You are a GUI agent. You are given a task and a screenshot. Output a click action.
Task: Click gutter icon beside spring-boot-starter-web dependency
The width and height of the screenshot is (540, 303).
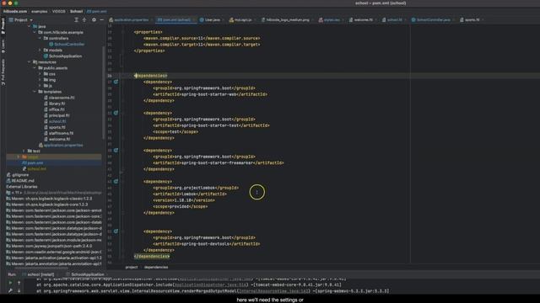click(x=116, y=82)
